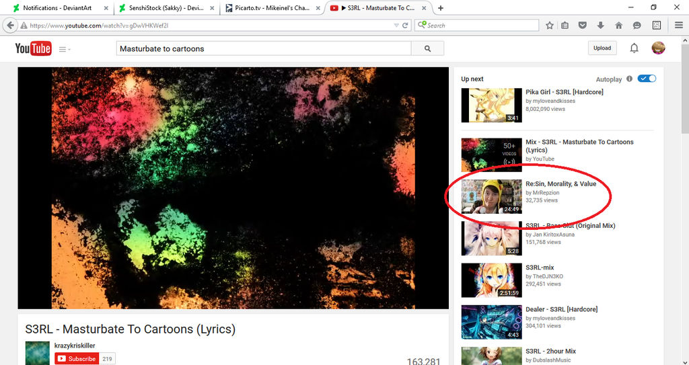Open the Dealer - S3RL thumbnail

[492, 322]
